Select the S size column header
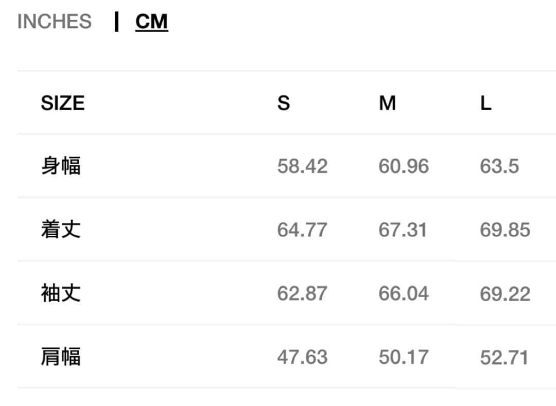Image resolution: width=556 pixels, height=406 pixels. point(284,103)
